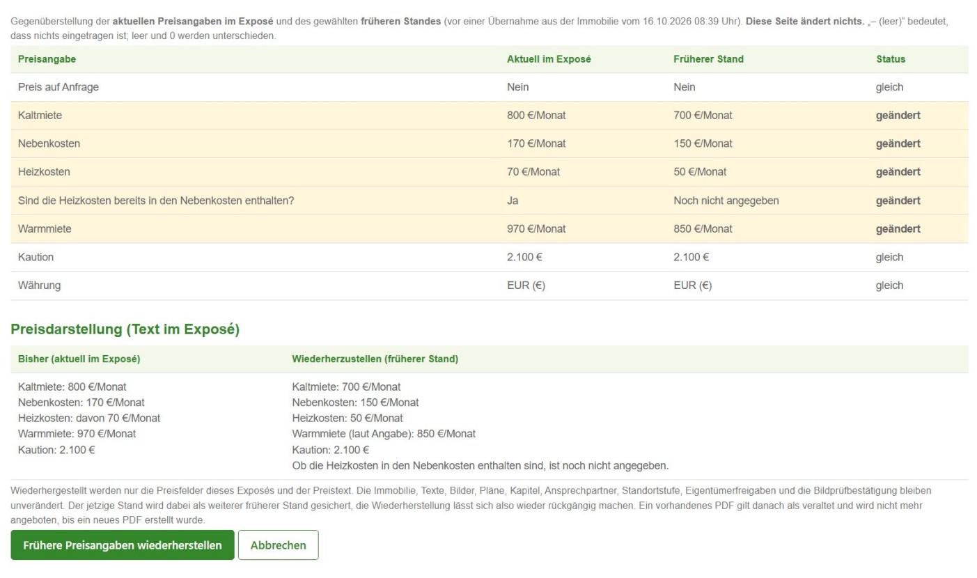Click the Warmmiete table cell "850 €/Monat"
The width and height of the screenshot is (977, 578).
(703, 228)
